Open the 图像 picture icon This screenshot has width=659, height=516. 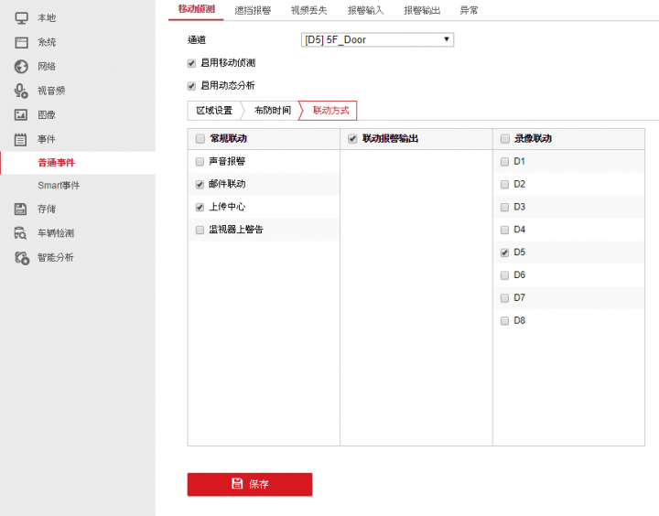21,114
